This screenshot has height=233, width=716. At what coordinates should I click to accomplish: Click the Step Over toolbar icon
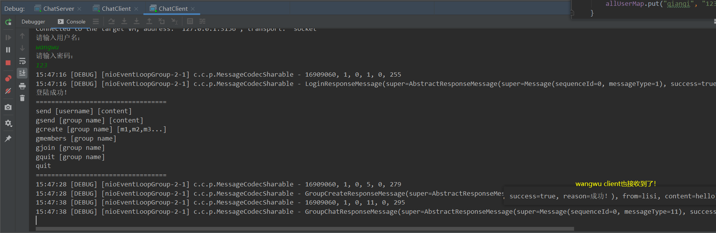[112, 21]
